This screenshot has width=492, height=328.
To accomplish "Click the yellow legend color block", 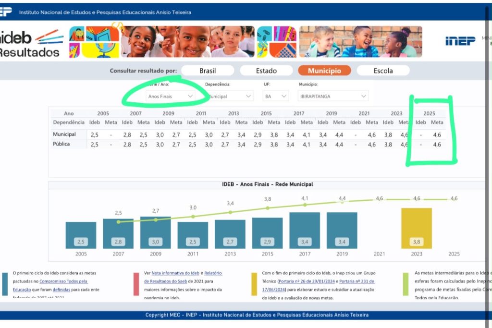I will [254, 284].
